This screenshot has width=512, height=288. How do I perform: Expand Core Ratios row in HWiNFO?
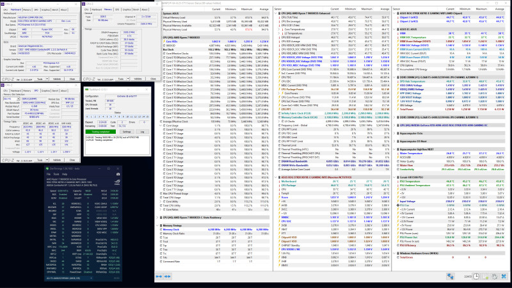(x=161, y=210)
